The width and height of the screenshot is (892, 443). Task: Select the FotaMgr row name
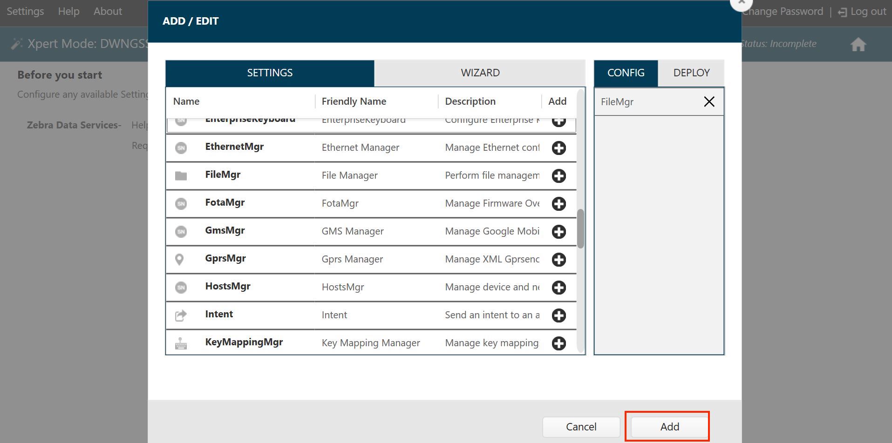(x=225, y=202)
